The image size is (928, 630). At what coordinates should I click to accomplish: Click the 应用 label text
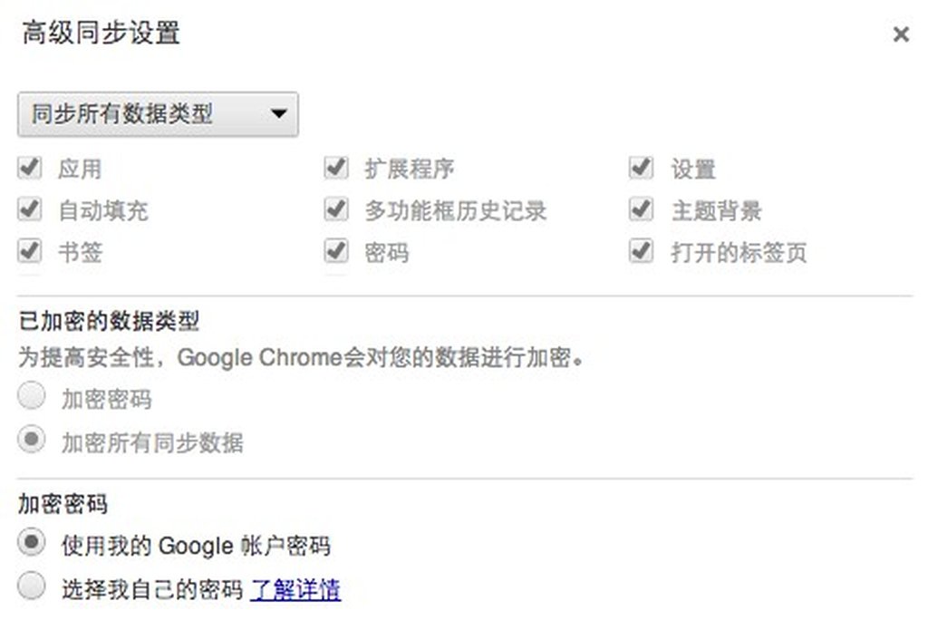80,170
